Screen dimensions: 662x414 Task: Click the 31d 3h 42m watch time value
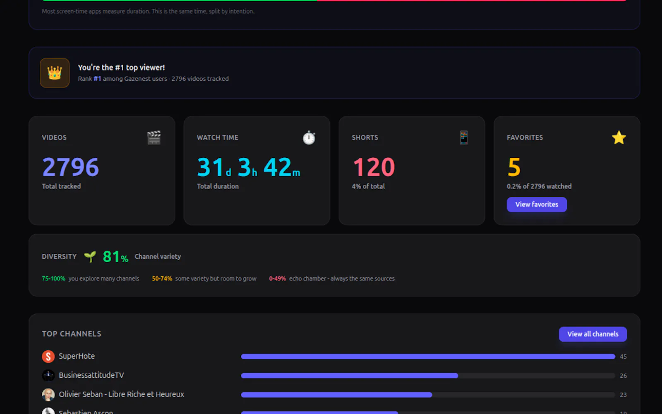pyautogui.click(x=249, y=167)
